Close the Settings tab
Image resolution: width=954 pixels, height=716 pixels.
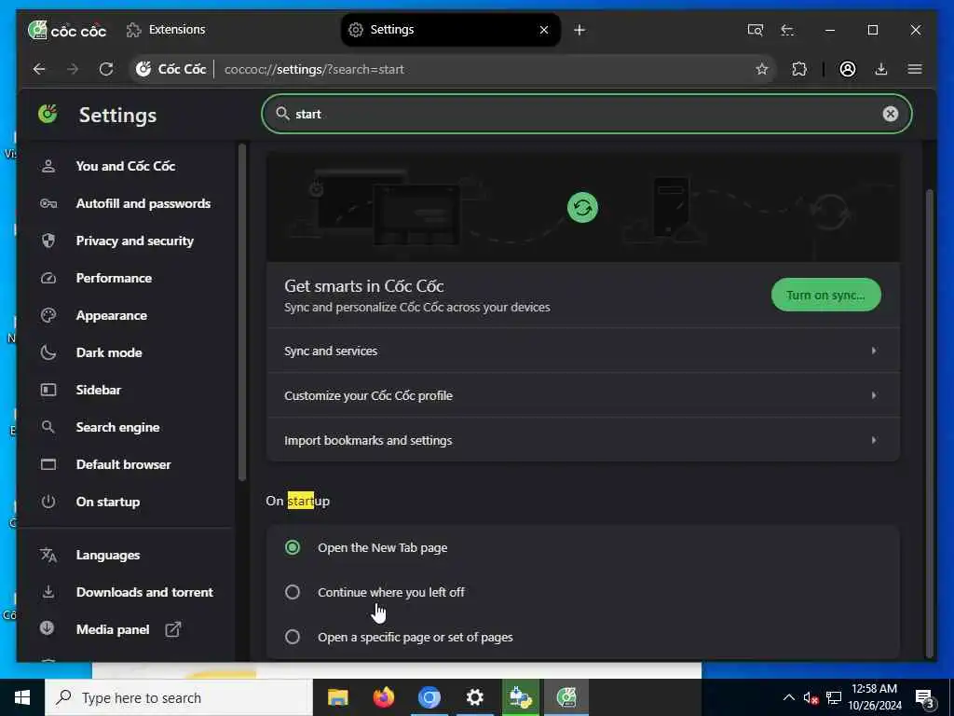[x=544, y=30]
